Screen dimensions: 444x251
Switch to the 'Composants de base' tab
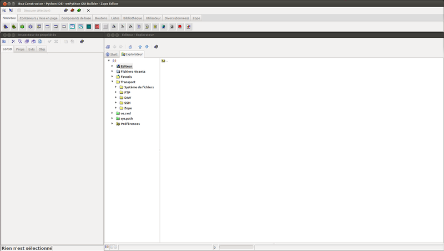click(76, 18)
